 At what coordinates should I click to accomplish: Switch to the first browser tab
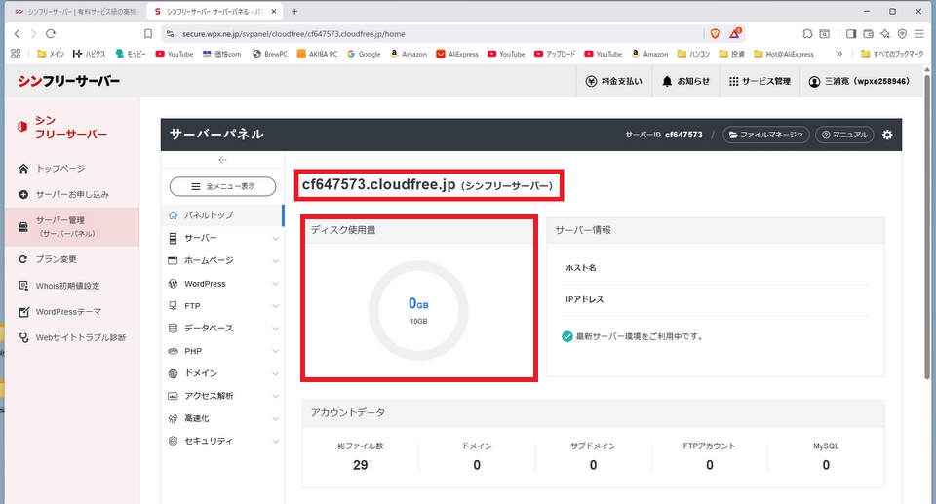click(x=73, y=11)
